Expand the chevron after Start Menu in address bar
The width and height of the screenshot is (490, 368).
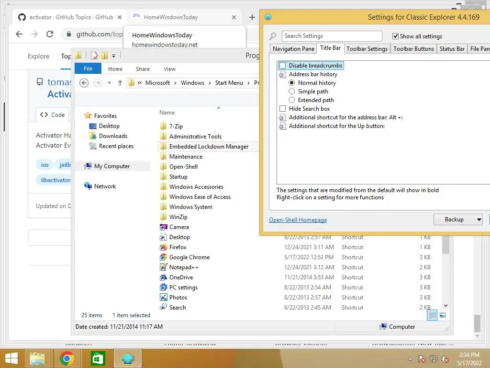(x=248, y=83)
